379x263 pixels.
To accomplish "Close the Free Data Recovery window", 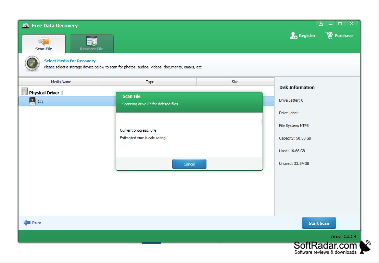I will pos(352,24).
